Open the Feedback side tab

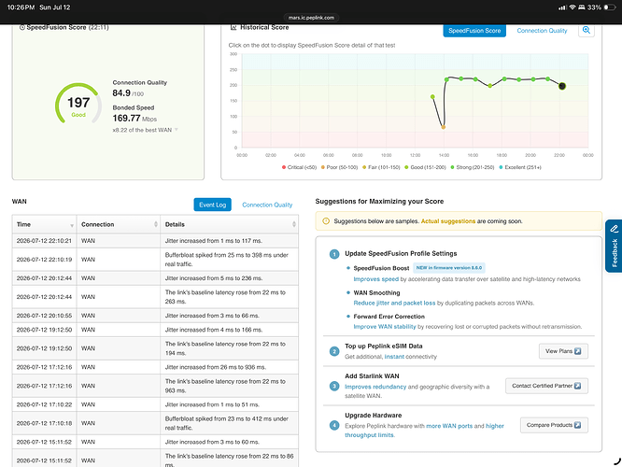pyautogui.click(x=614, y=246)
